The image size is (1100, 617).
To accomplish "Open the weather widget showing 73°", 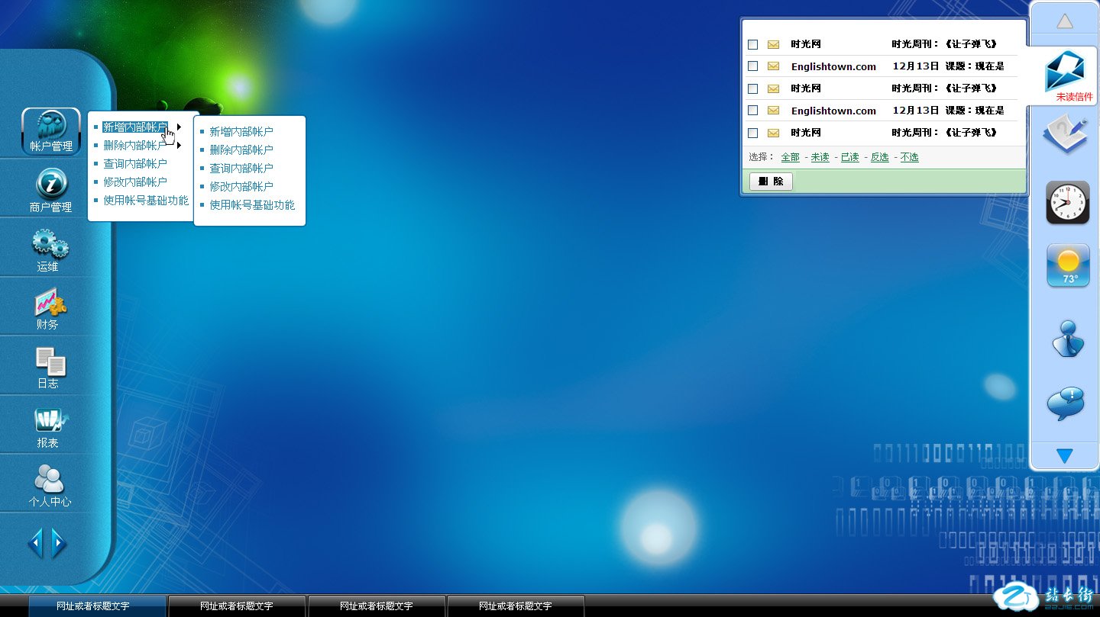I will pyautogui.click(x=1067, y=266).
